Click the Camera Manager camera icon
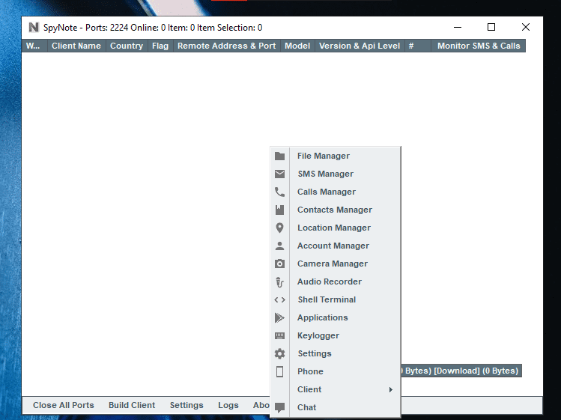The image size is (561, 420). tap(280, 264)
